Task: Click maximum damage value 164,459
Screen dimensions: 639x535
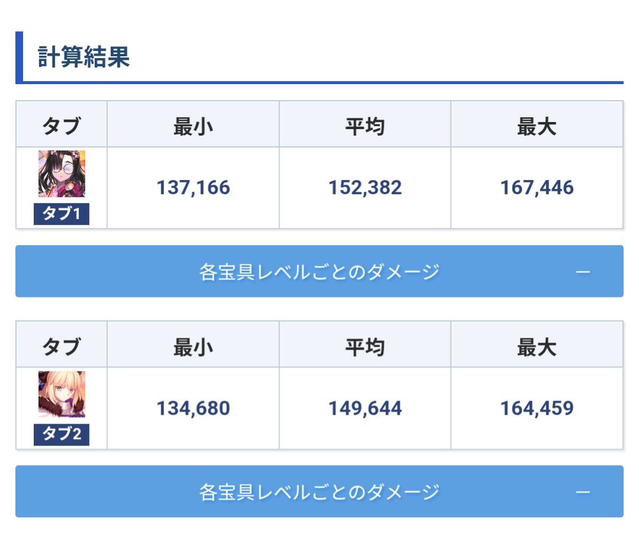Action: click(x=537, y=408)
